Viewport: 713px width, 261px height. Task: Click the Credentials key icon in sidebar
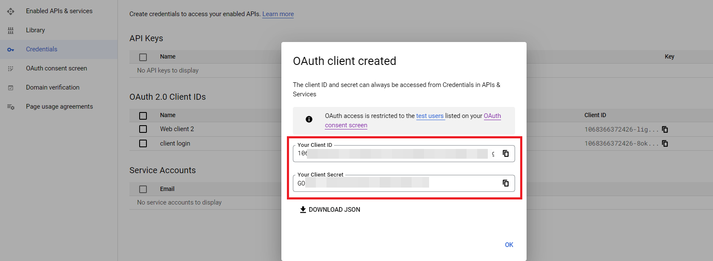11,50
